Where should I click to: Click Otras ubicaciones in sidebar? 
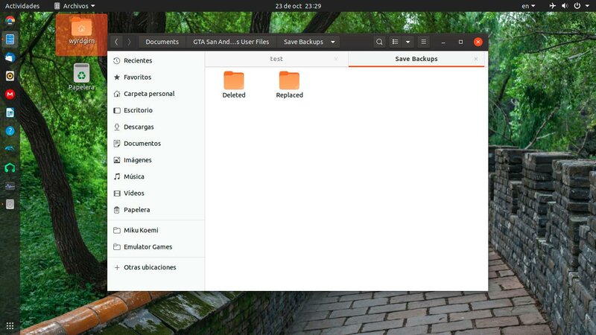(x=149, y=267)
